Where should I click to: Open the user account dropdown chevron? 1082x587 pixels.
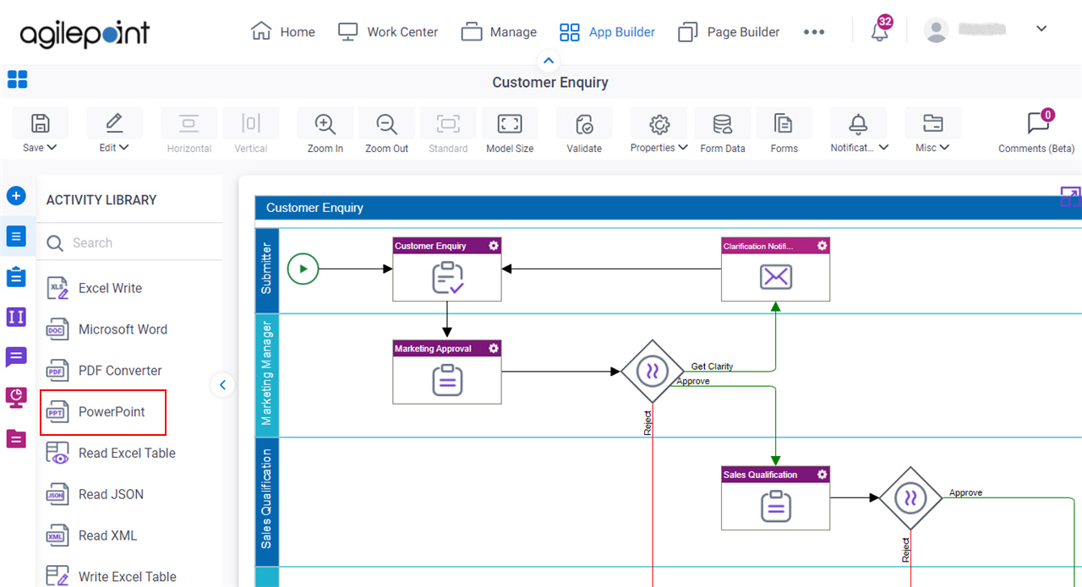(x=1041, y=30)
